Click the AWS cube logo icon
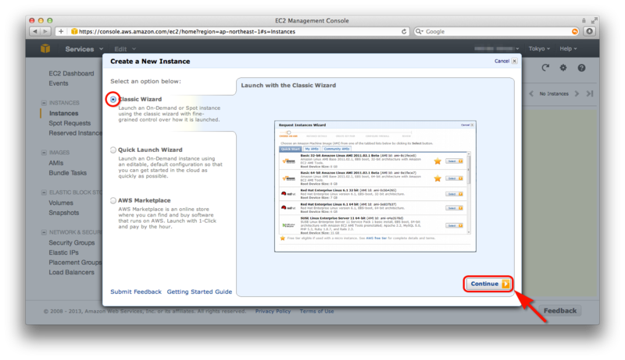Viewport: 625px width, 360px height. (x=45, y=48)
